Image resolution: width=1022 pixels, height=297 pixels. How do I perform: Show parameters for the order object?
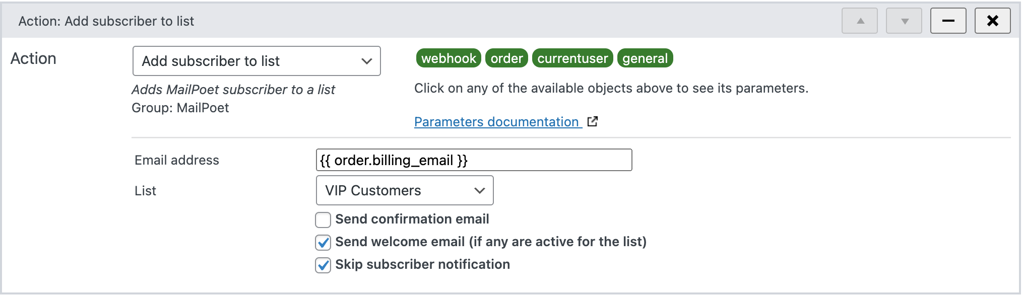click(x=507, y=58)
